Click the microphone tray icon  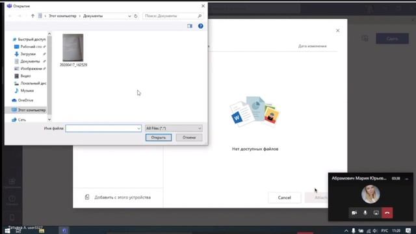(354, 231)
